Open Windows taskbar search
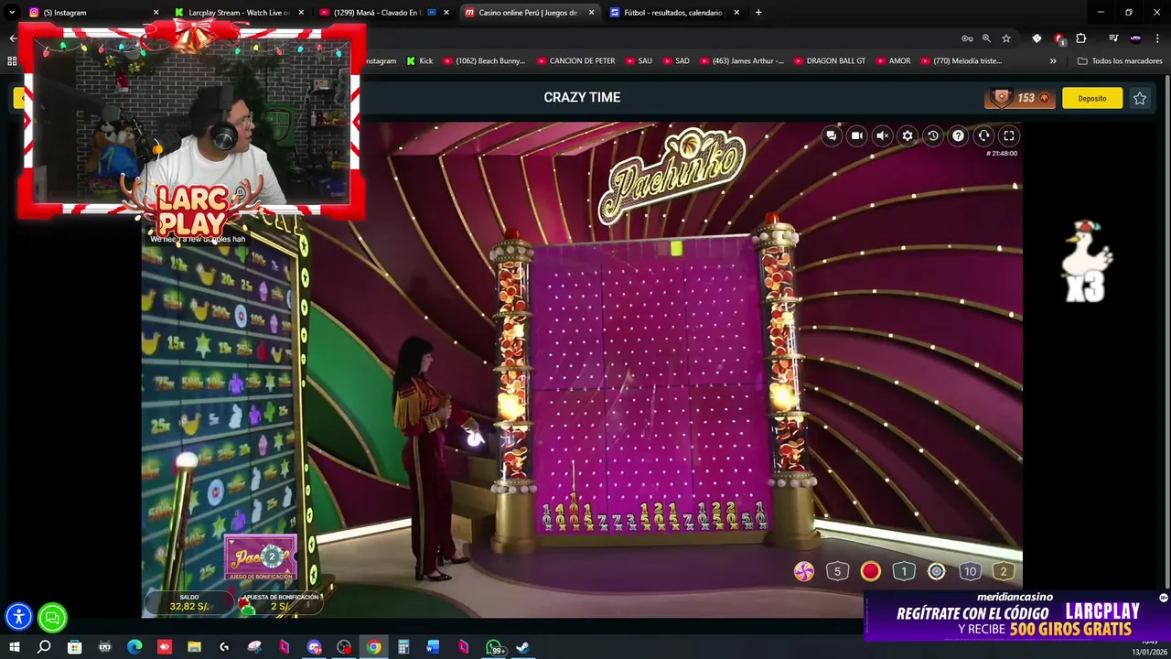The image size is (1171, 659). (44, 647)
